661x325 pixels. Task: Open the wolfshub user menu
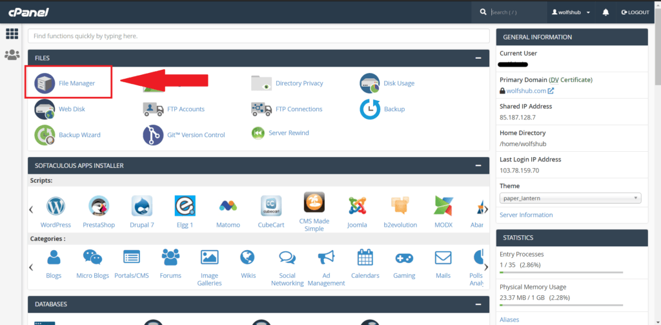pos(572,12)
